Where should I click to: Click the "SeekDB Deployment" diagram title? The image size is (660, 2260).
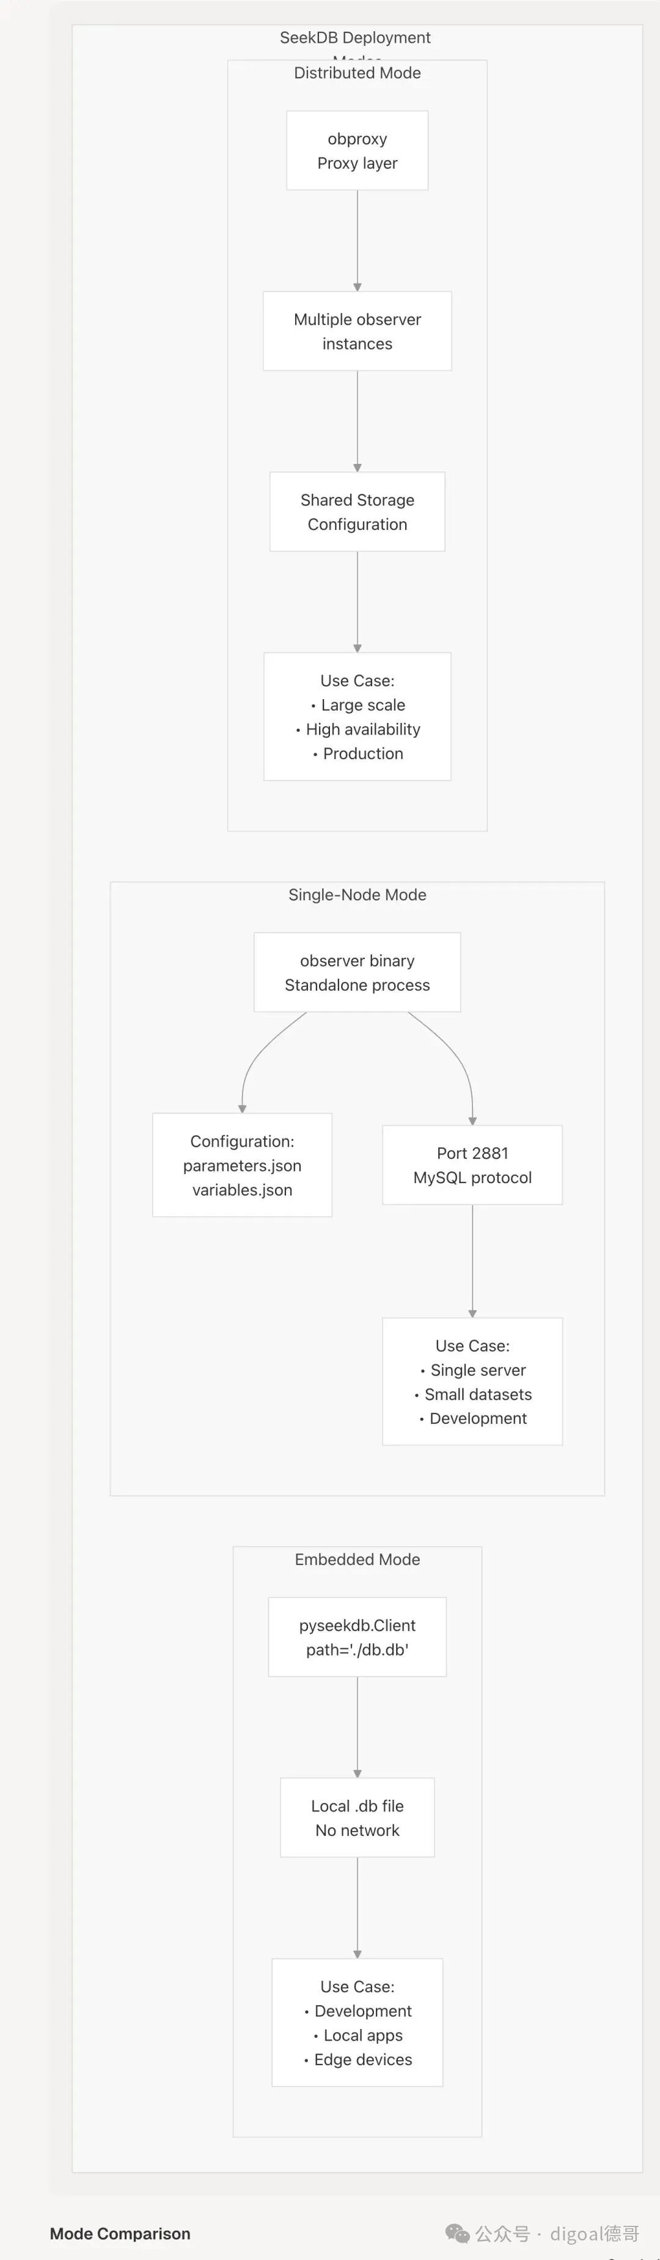click(356, 38)
